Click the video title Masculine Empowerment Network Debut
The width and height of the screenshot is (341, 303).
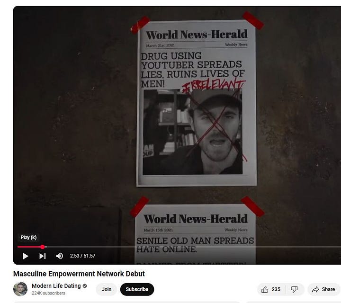[x=79, y=274]
